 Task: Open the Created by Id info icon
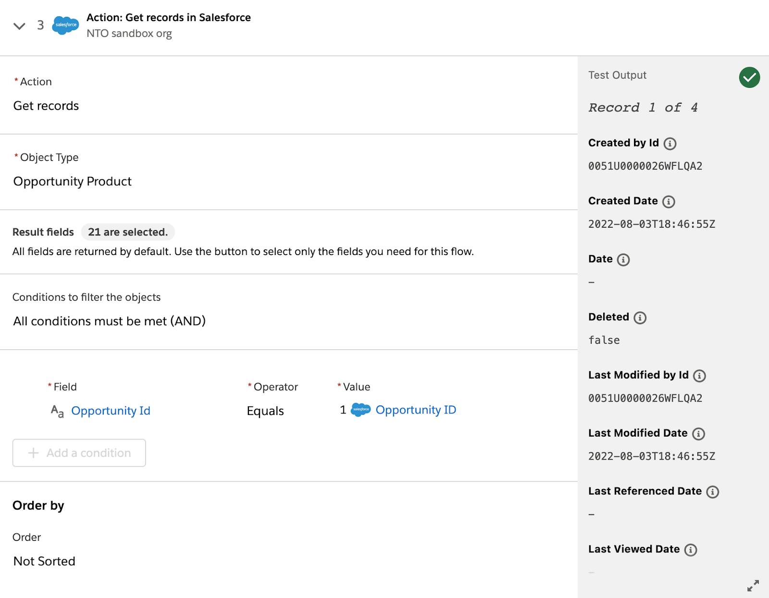670,144
